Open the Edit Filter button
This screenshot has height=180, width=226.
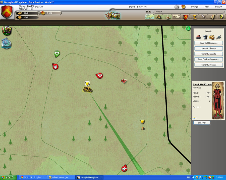(202, 122)
